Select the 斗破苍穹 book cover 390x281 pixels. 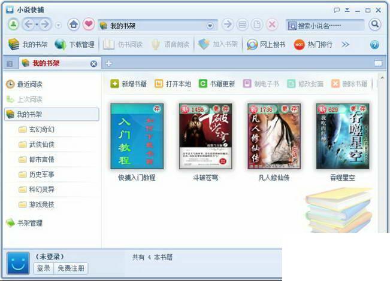tap(205, 136)
